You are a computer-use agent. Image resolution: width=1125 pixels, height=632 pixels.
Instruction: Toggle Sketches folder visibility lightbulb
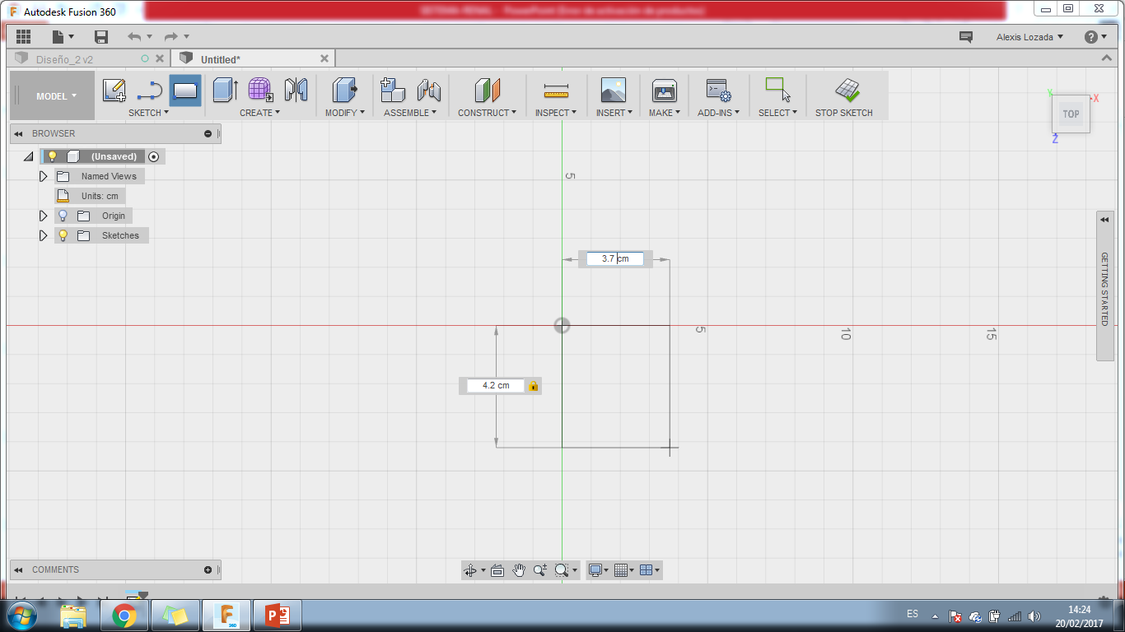tap(63, 235)
